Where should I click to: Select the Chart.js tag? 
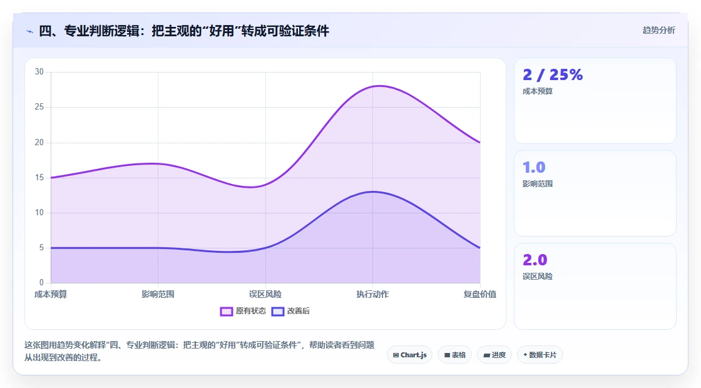[x=409, y=355]
